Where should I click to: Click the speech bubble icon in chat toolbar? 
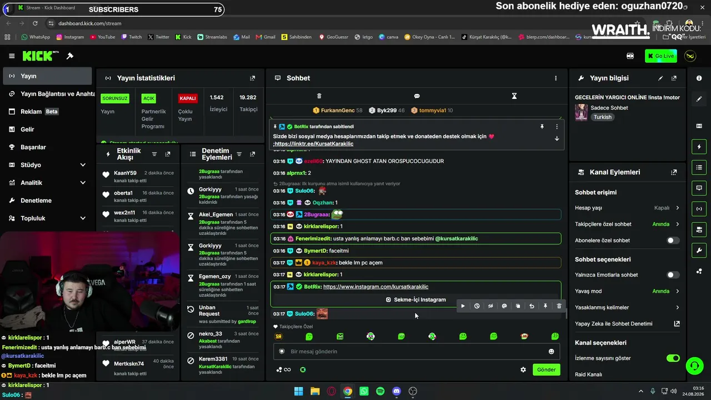point(417,96)
